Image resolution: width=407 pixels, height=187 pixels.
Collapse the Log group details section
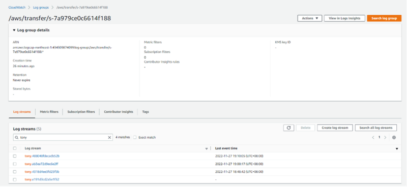(14, 30)
